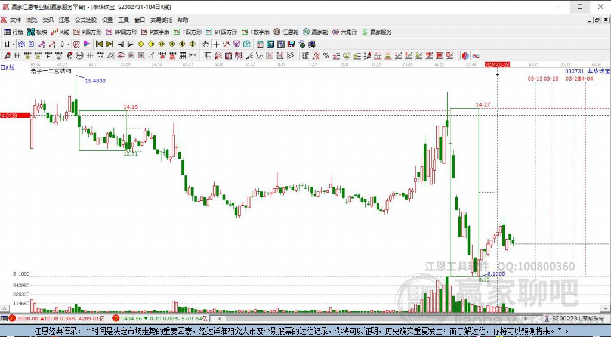Open the T四方形 tool
The width and height of the screenshot is (611, 337).
[187, 32]
